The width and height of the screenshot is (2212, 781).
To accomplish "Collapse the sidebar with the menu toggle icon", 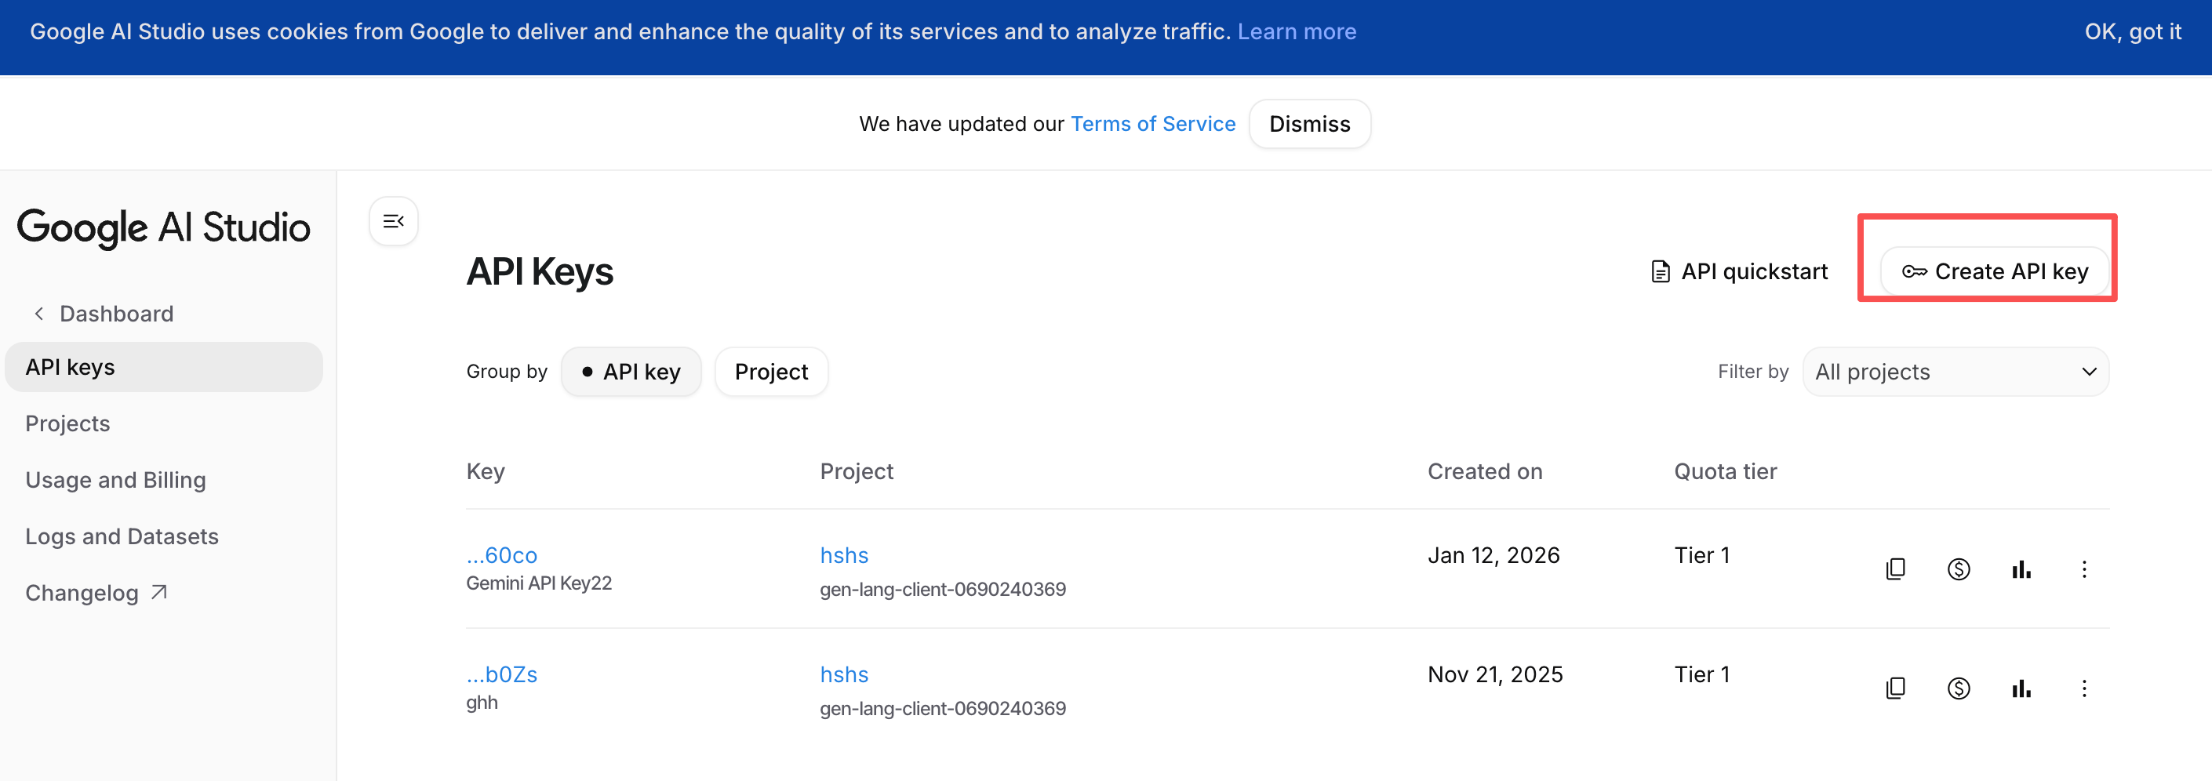I will 393,221.
